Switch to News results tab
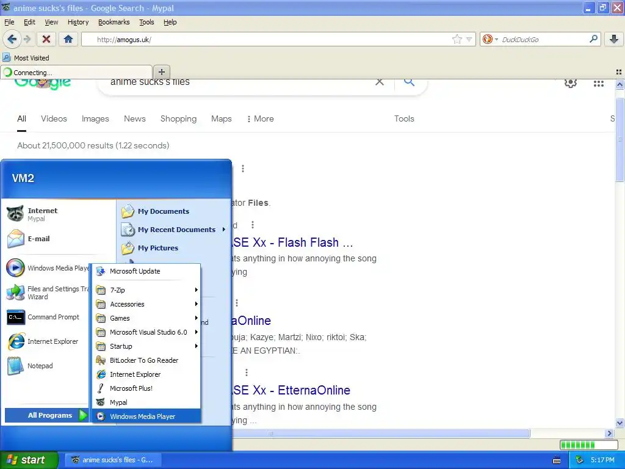The image size is (625, 469). [x=135, y=118]
